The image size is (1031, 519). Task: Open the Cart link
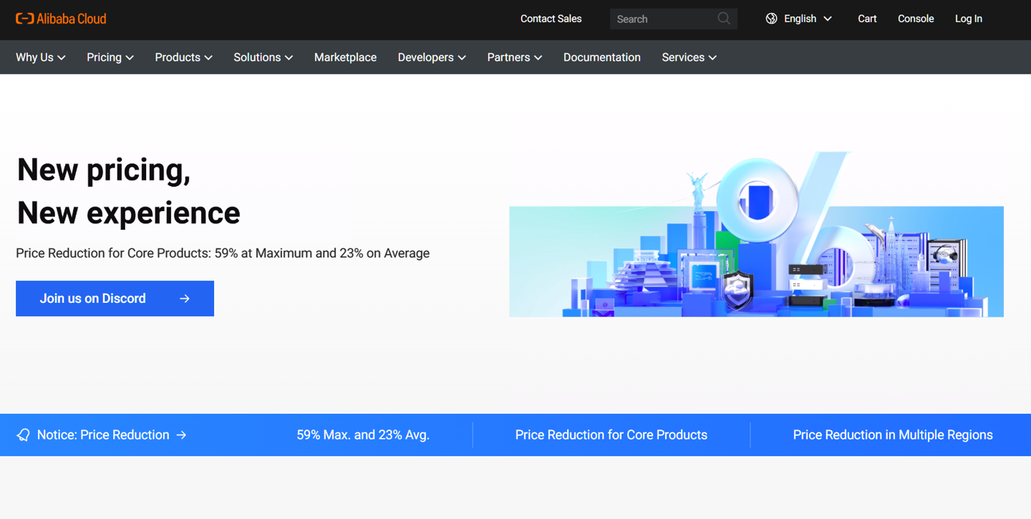(867, 19)
